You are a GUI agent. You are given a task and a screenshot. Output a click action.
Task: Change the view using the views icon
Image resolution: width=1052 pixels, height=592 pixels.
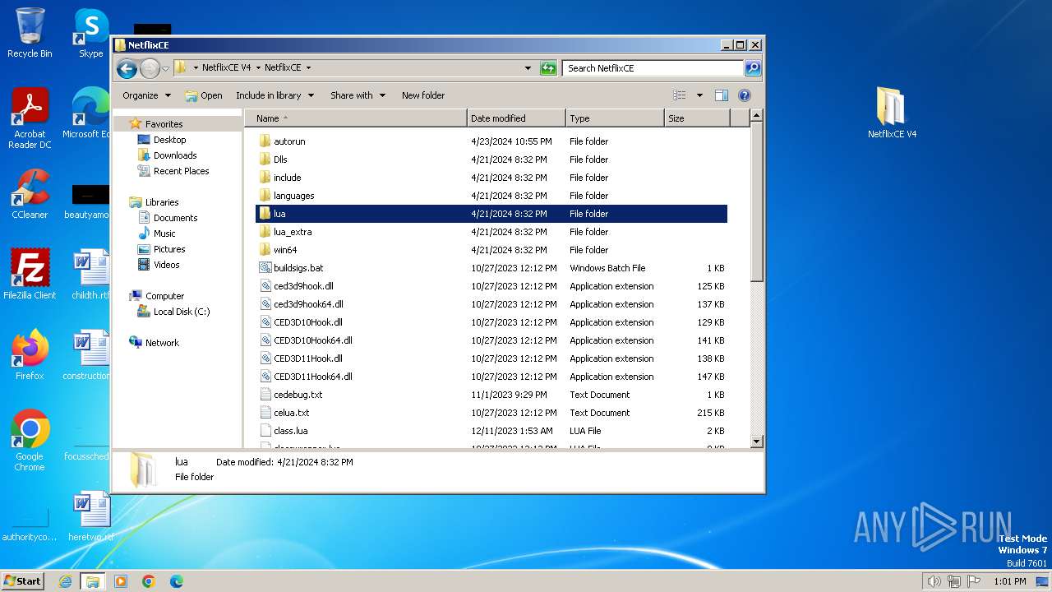[x=679, y=95]
